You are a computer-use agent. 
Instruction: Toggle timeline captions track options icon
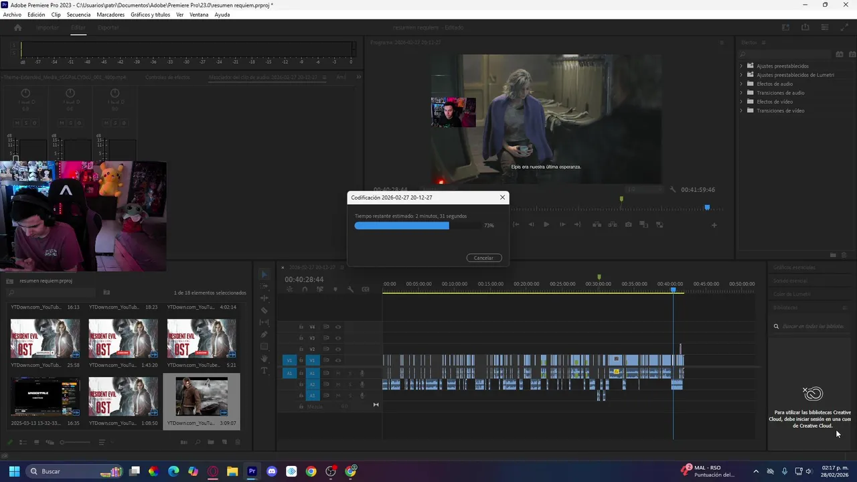point(366,289)
